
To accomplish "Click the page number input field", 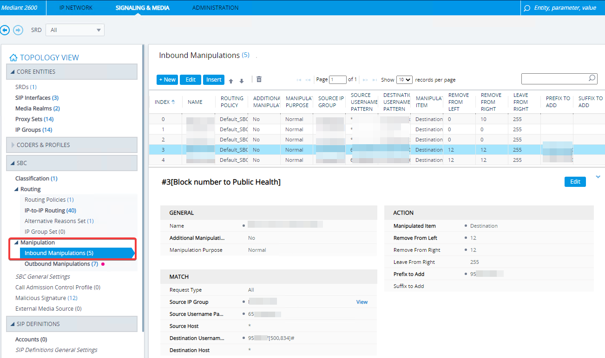I will click(x=337, y=80).
